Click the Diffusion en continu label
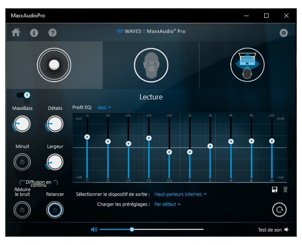The width and height of the screenshot is (302, 245). pyautogui.click(x=39, y=183)
